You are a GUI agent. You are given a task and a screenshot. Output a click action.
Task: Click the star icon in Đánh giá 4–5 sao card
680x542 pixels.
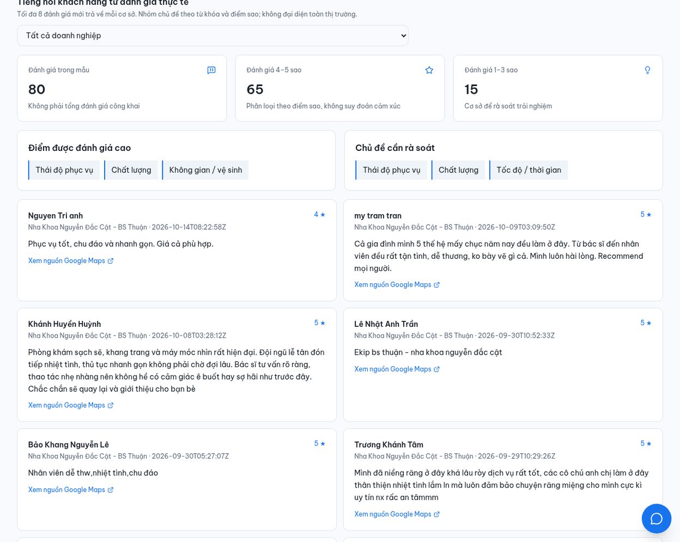(x=429, y=70)
